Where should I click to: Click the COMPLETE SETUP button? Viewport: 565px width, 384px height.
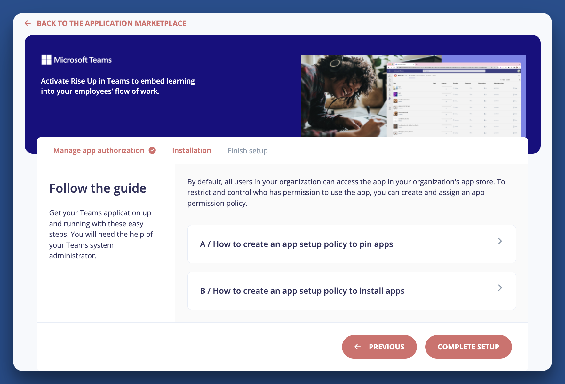(x=468, y=347)
